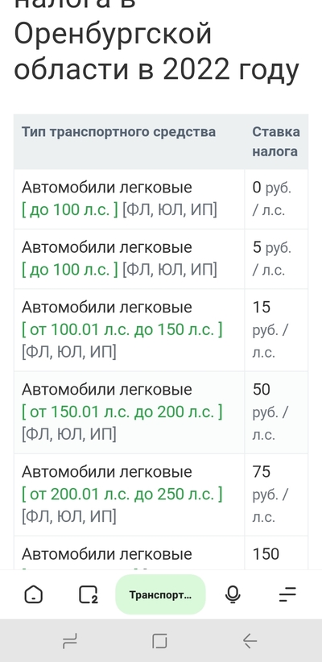Screen dimensions: 322x662
Task: Open the browser home page icon
Action: tap(34, 594)
